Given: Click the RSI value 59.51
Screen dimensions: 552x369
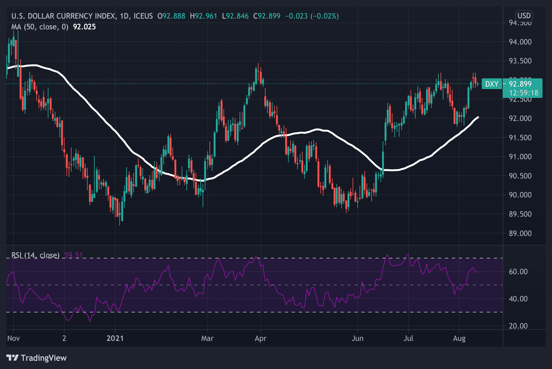Looking at the screenshot, I should click(73, 255).
